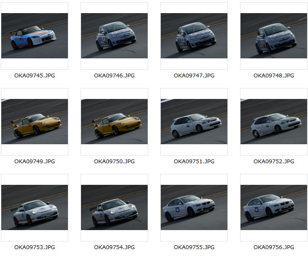Click the file name OKA09749.JPG
This screenshot has width=308, height=258.
tap(35, 162)
